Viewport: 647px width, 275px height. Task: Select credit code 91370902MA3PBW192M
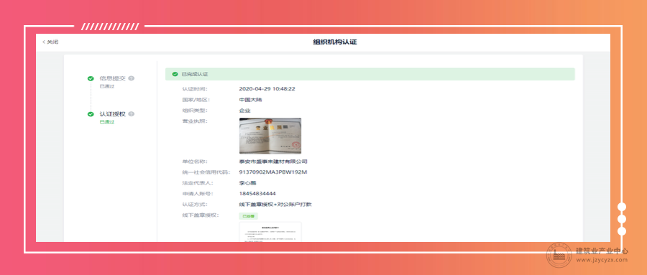(x=272, y=172)
